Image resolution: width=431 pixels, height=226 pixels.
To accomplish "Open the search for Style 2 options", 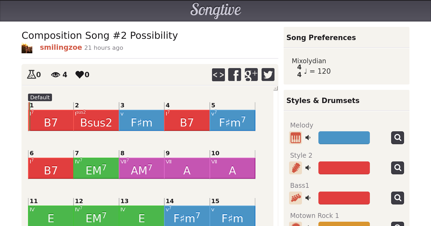I will pos(397,168).
